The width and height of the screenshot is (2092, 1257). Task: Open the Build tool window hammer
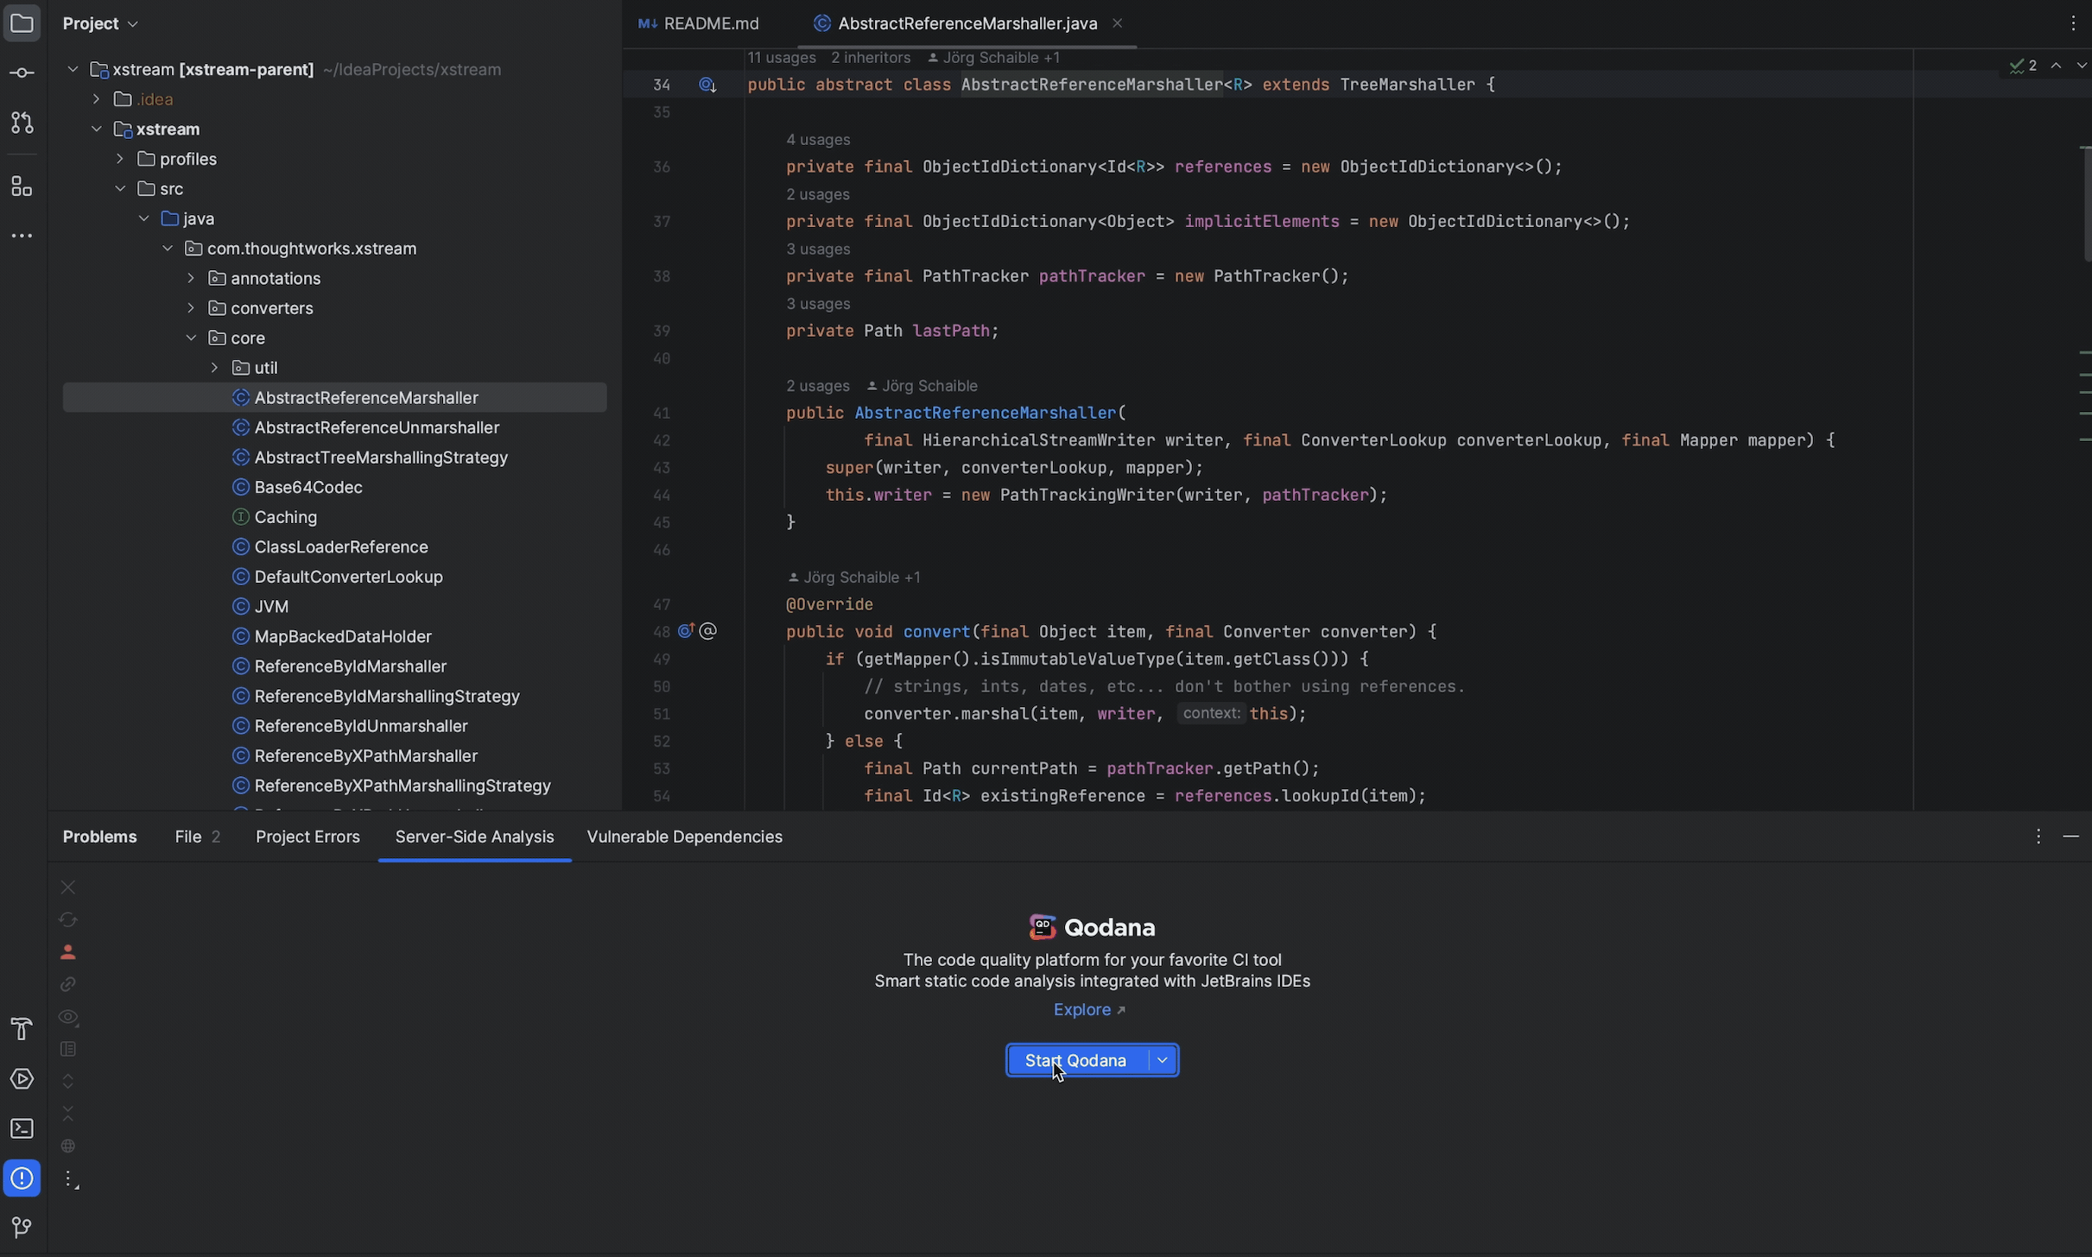22,1029
